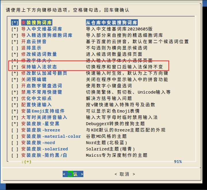Image resolution: width=207 pixels, height=190 pixels.
Task: Toggle the 安装Emoji支持组件 checkbox
Action: pyautogui.click(x=15, y=111)
